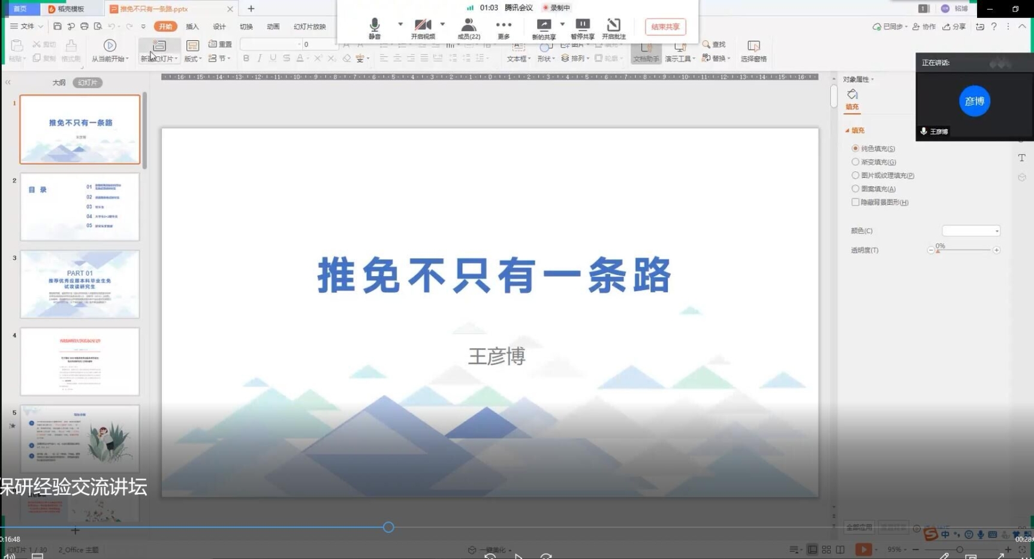Expand microphone device options arrow
The height and width of the screenshot is (559, 1034).
[400, 24]
